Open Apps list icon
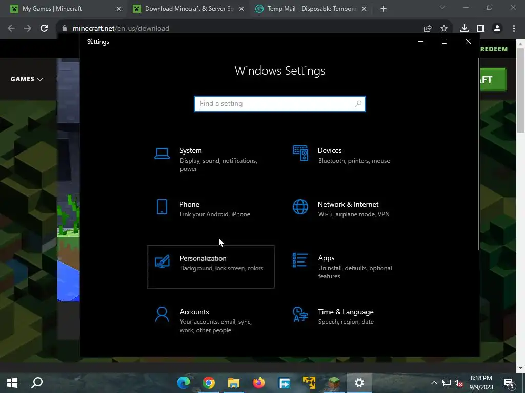The width and height of the screenshot is (525, 393). pos(300,260)
